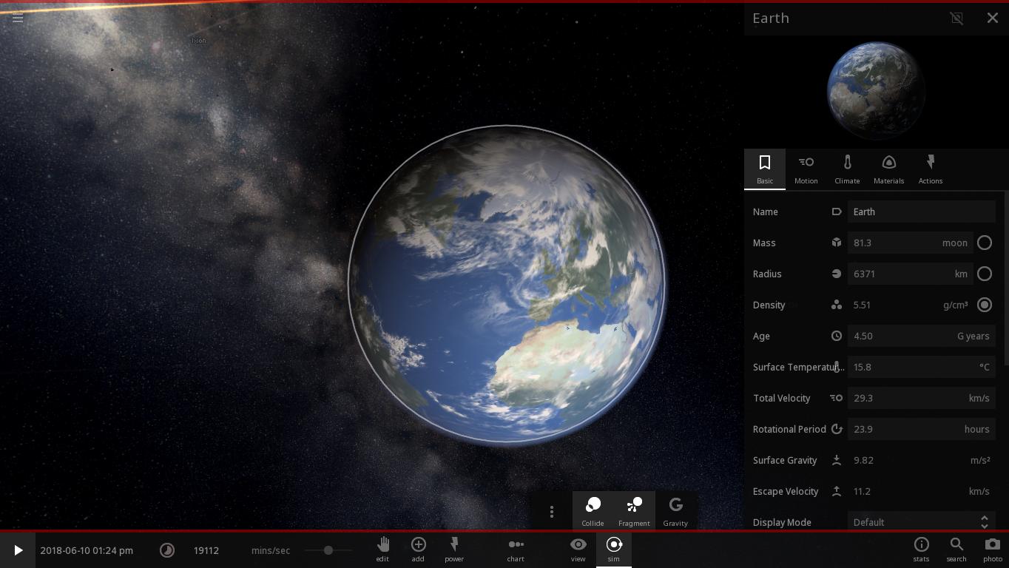Screen dimensions: 1009x568
Task: Switch to the Materials tab
Action: pyautogui.click(x=888, y=169)
